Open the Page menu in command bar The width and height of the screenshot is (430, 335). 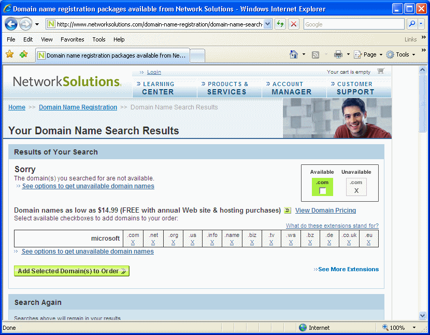tap(368, 54)
